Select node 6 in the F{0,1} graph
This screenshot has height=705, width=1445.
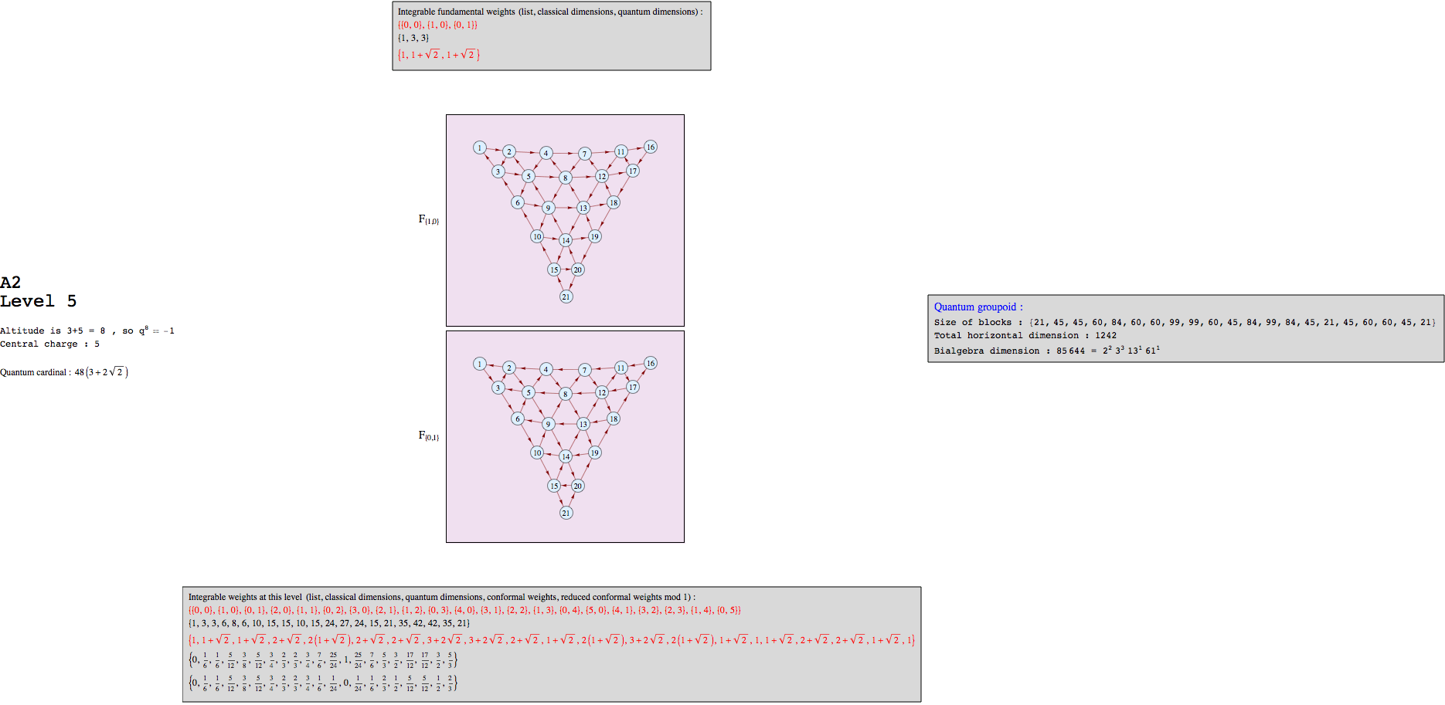click(x=518, y=419)
